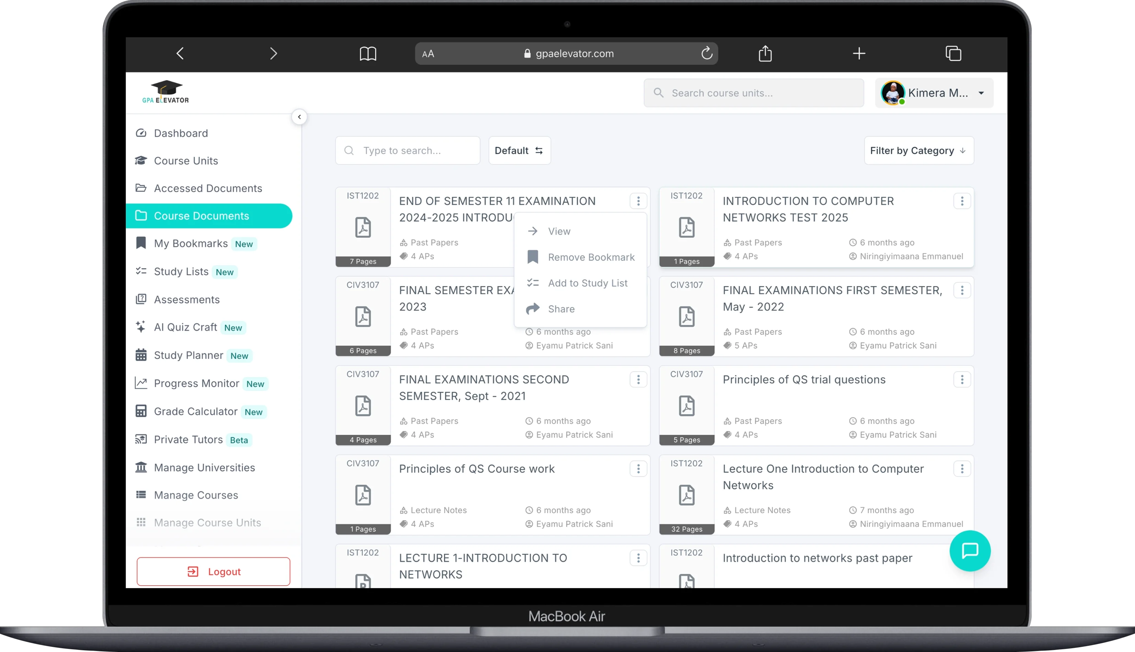Open the browser bookmarks book icon
The image size is (1135, 652).
(368, 54)
